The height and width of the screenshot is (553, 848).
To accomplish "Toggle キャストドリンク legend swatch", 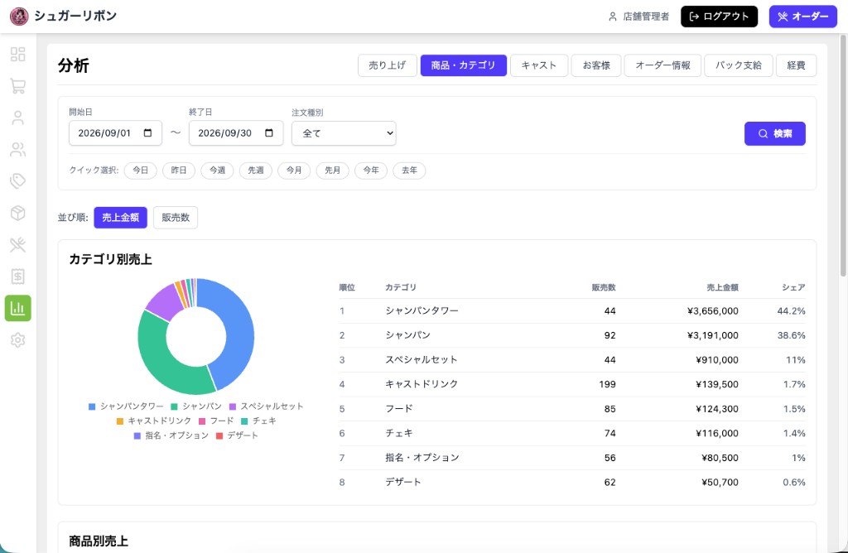I will (120, 421).
